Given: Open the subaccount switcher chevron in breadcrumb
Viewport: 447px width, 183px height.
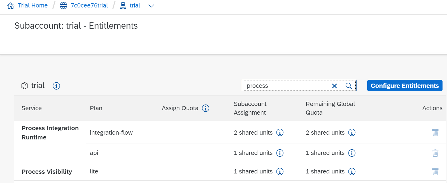Looking at the screenshot, I should (151, 6).
